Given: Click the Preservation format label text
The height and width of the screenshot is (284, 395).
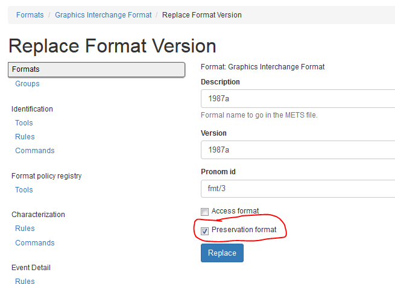Looking at the screenshot, I should [x=244, y=230].
